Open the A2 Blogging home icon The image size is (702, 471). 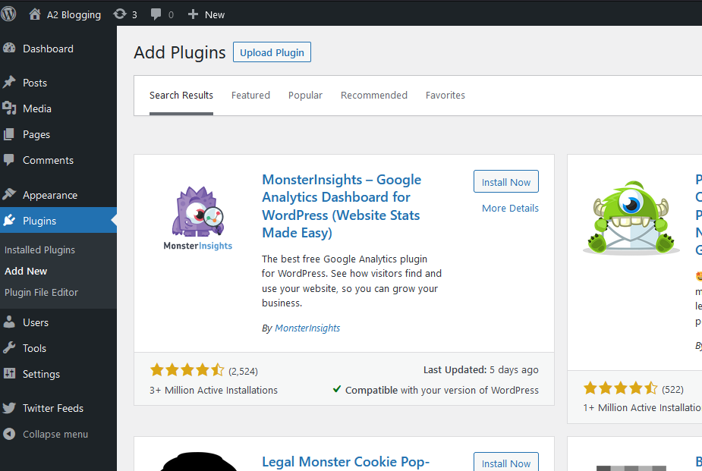[35, 14]
